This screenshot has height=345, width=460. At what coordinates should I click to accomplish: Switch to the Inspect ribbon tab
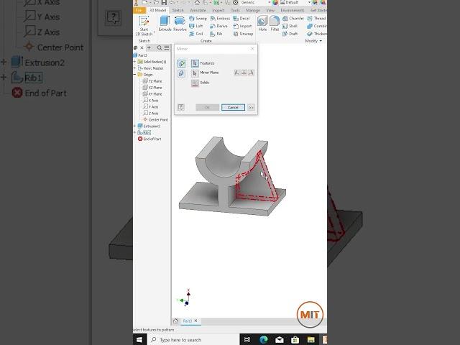coord(218,10)
